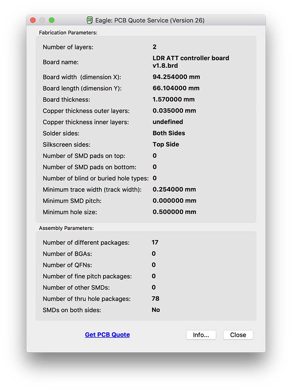Select the 0.035000 mm copper thickness value
Viewport: 292px width, 390px height.
(174, 111)
